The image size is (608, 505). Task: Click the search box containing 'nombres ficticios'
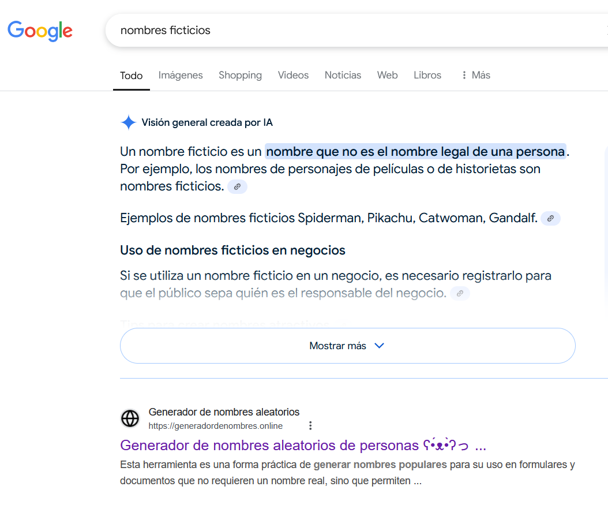[356, 30]
